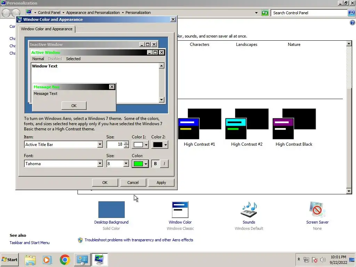This screenshot has height=267, width=356.
Task: Click the shield icon beside Troubleshoot link
Action: 80,240
